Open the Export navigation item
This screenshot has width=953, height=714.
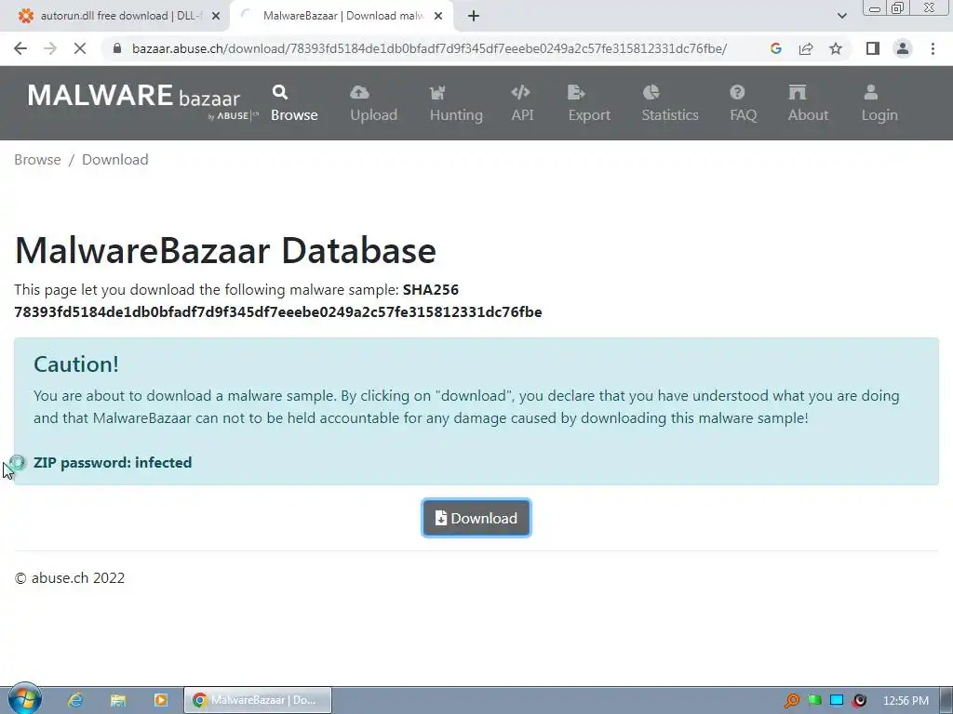pyautogui.click(x=589, y=103)
